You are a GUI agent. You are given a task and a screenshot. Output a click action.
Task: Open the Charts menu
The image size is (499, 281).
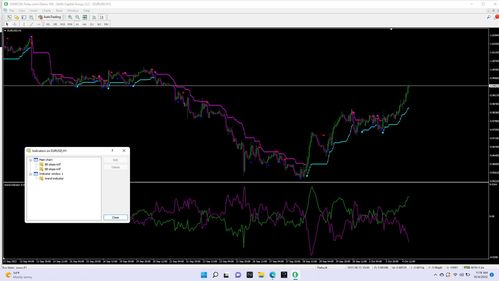(x=46, y=11)
